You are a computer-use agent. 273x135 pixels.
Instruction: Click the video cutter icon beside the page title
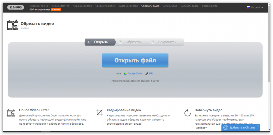click(x=13, y=25)
